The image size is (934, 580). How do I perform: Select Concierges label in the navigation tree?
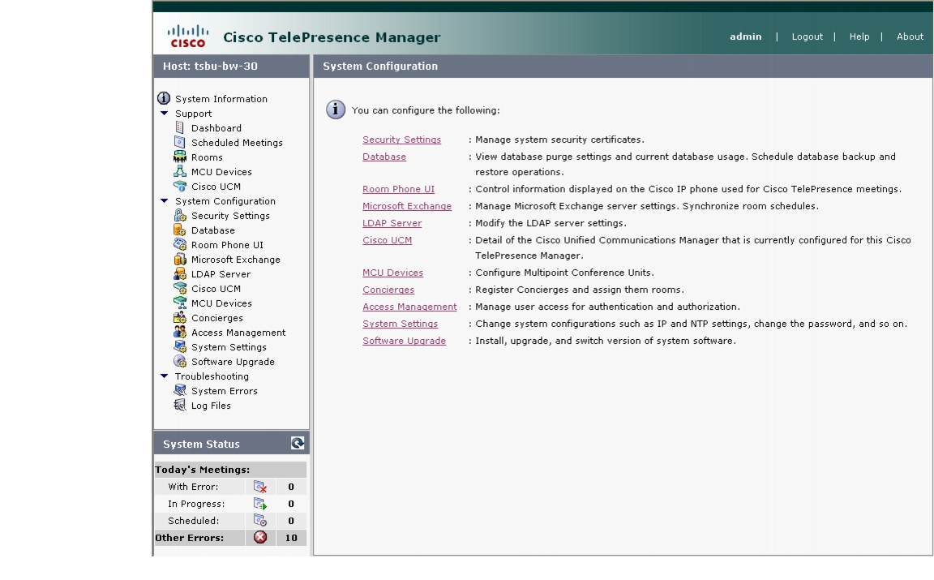pyautogui.click(x=216, y=318)
